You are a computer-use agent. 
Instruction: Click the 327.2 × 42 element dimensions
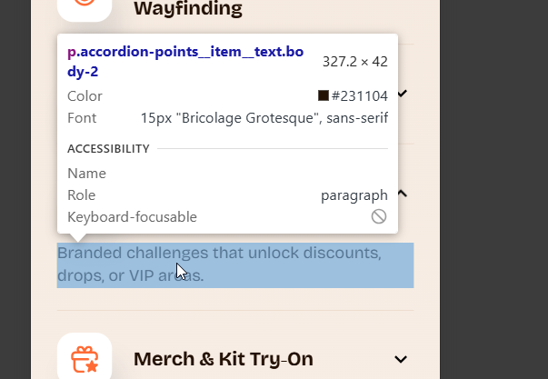click(354, 62)
